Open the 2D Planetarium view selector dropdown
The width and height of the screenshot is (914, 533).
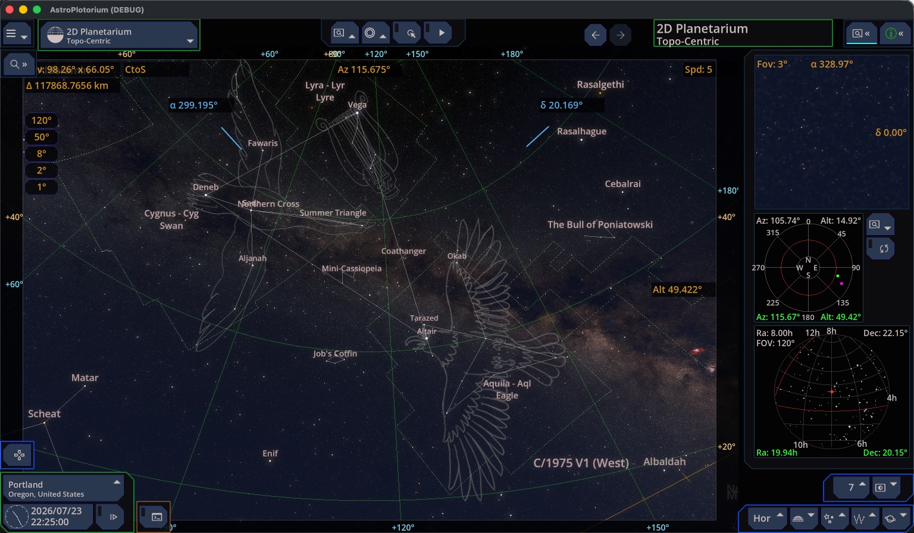click(119, 36)
